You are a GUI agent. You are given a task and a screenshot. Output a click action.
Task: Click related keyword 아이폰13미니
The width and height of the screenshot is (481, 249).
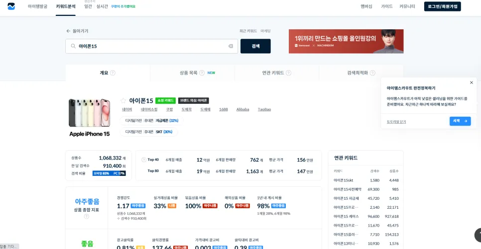(x=346, y=244)
